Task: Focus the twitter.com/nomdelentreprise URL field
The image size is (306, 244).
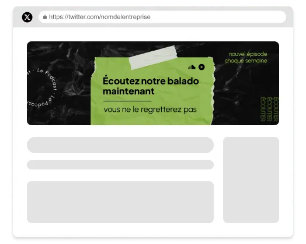Action: (162, 17)
